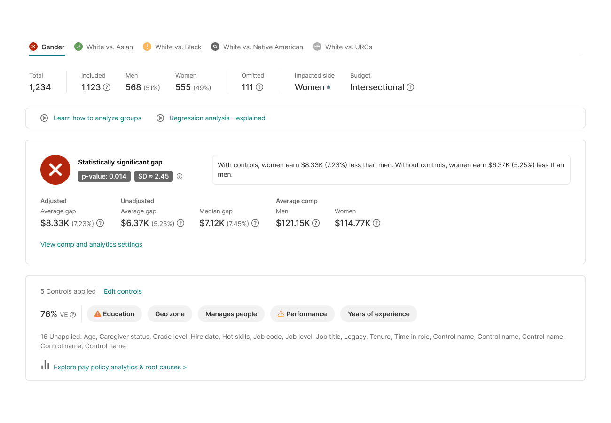Select the Geo zone control chip
The image size is (611, 423).
[170, 314]
